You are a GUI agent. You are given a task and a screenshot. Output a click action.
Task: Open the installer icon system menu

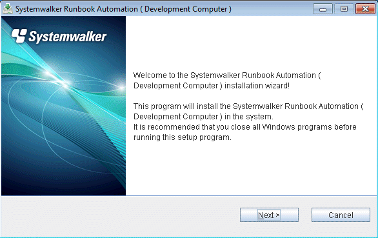click(x=8, y=8)
